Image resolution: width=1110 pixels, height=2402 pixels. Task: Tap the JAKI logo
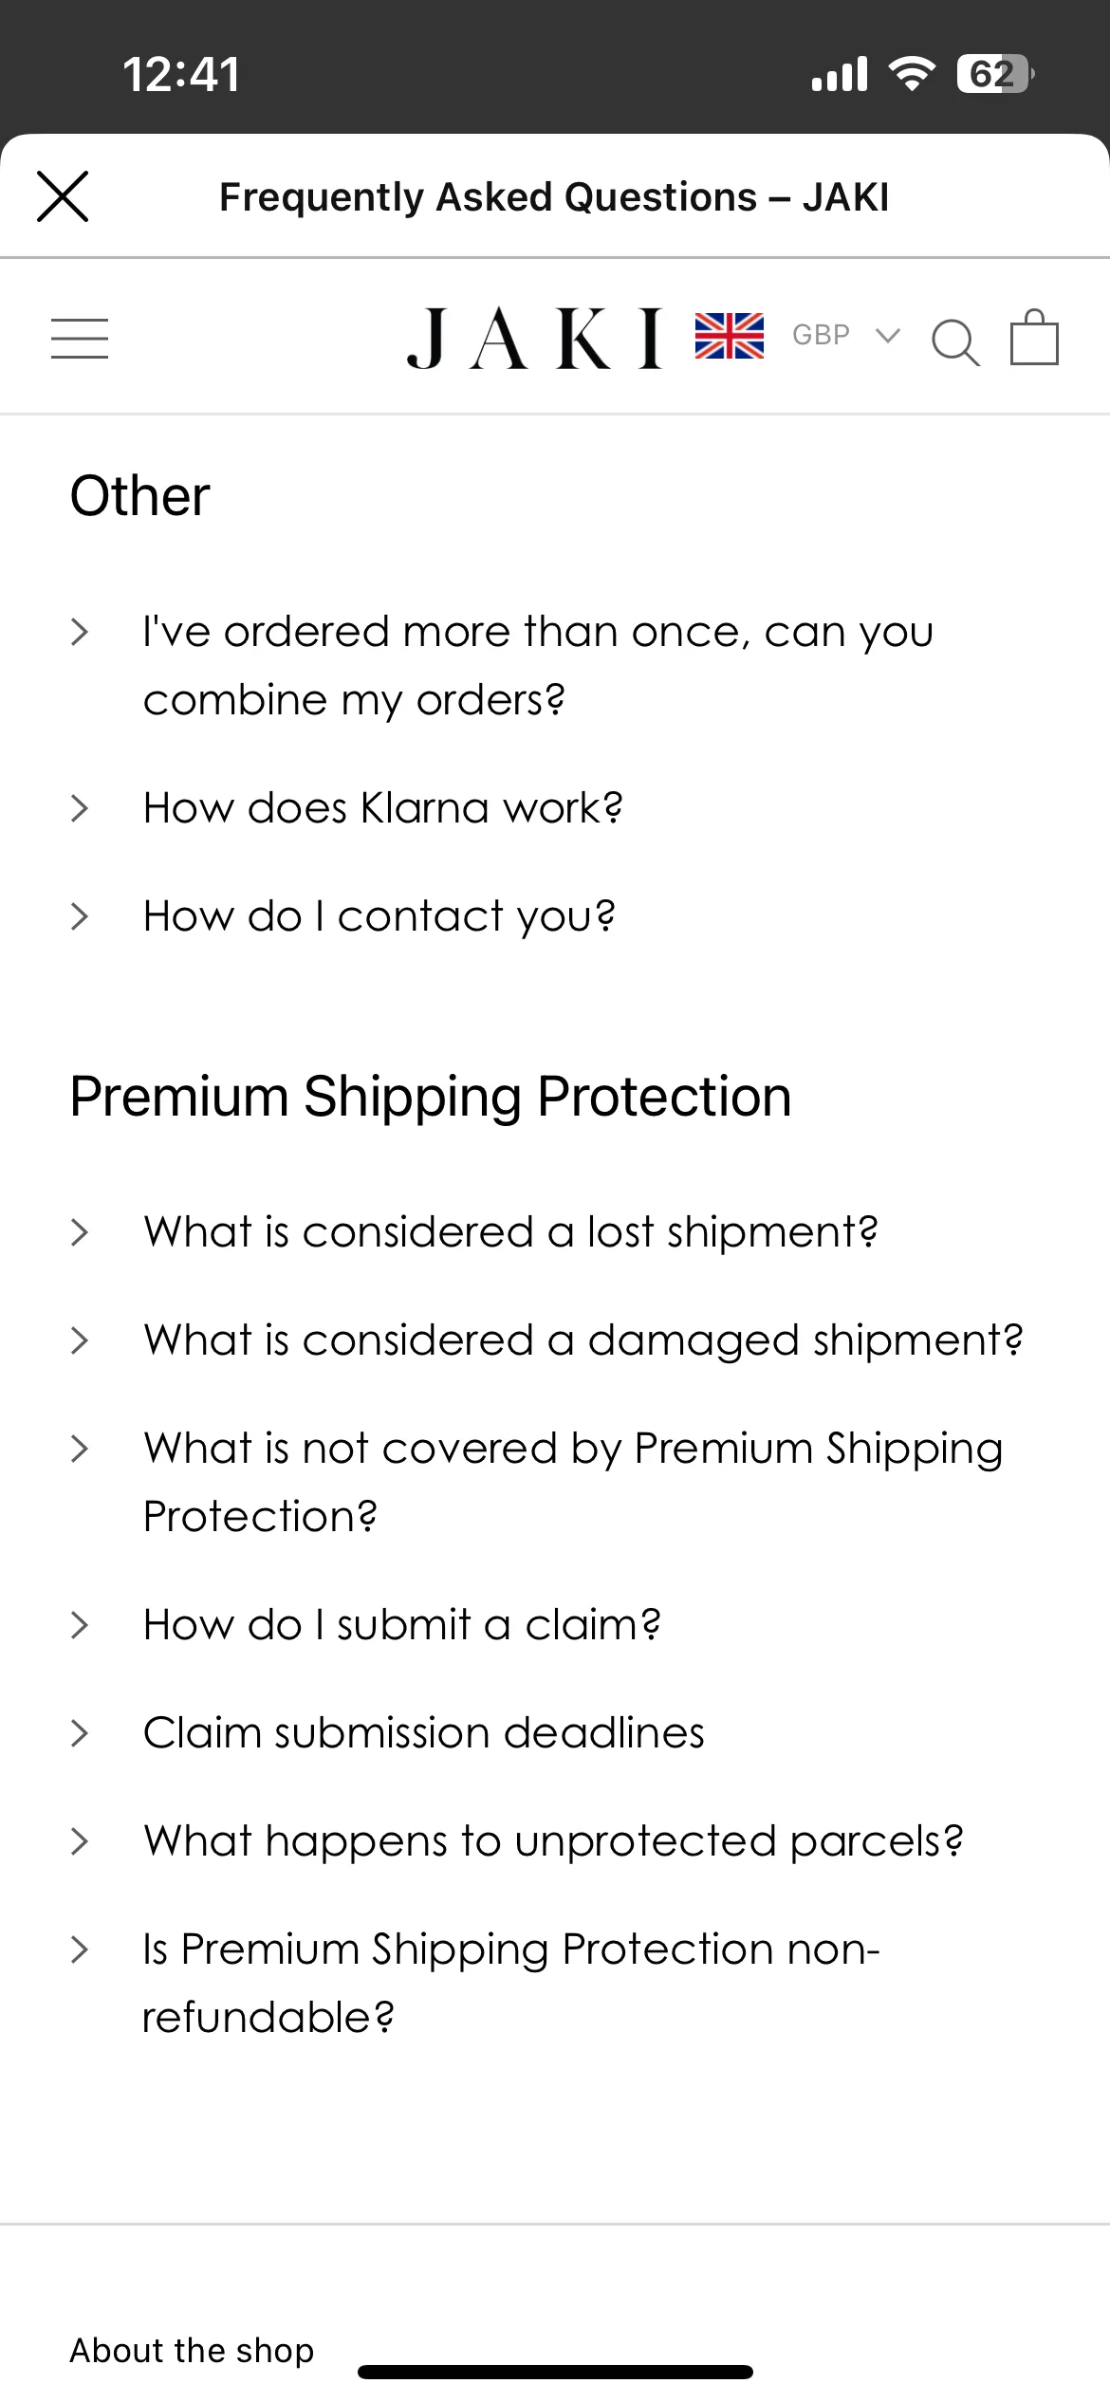(535, 339)
